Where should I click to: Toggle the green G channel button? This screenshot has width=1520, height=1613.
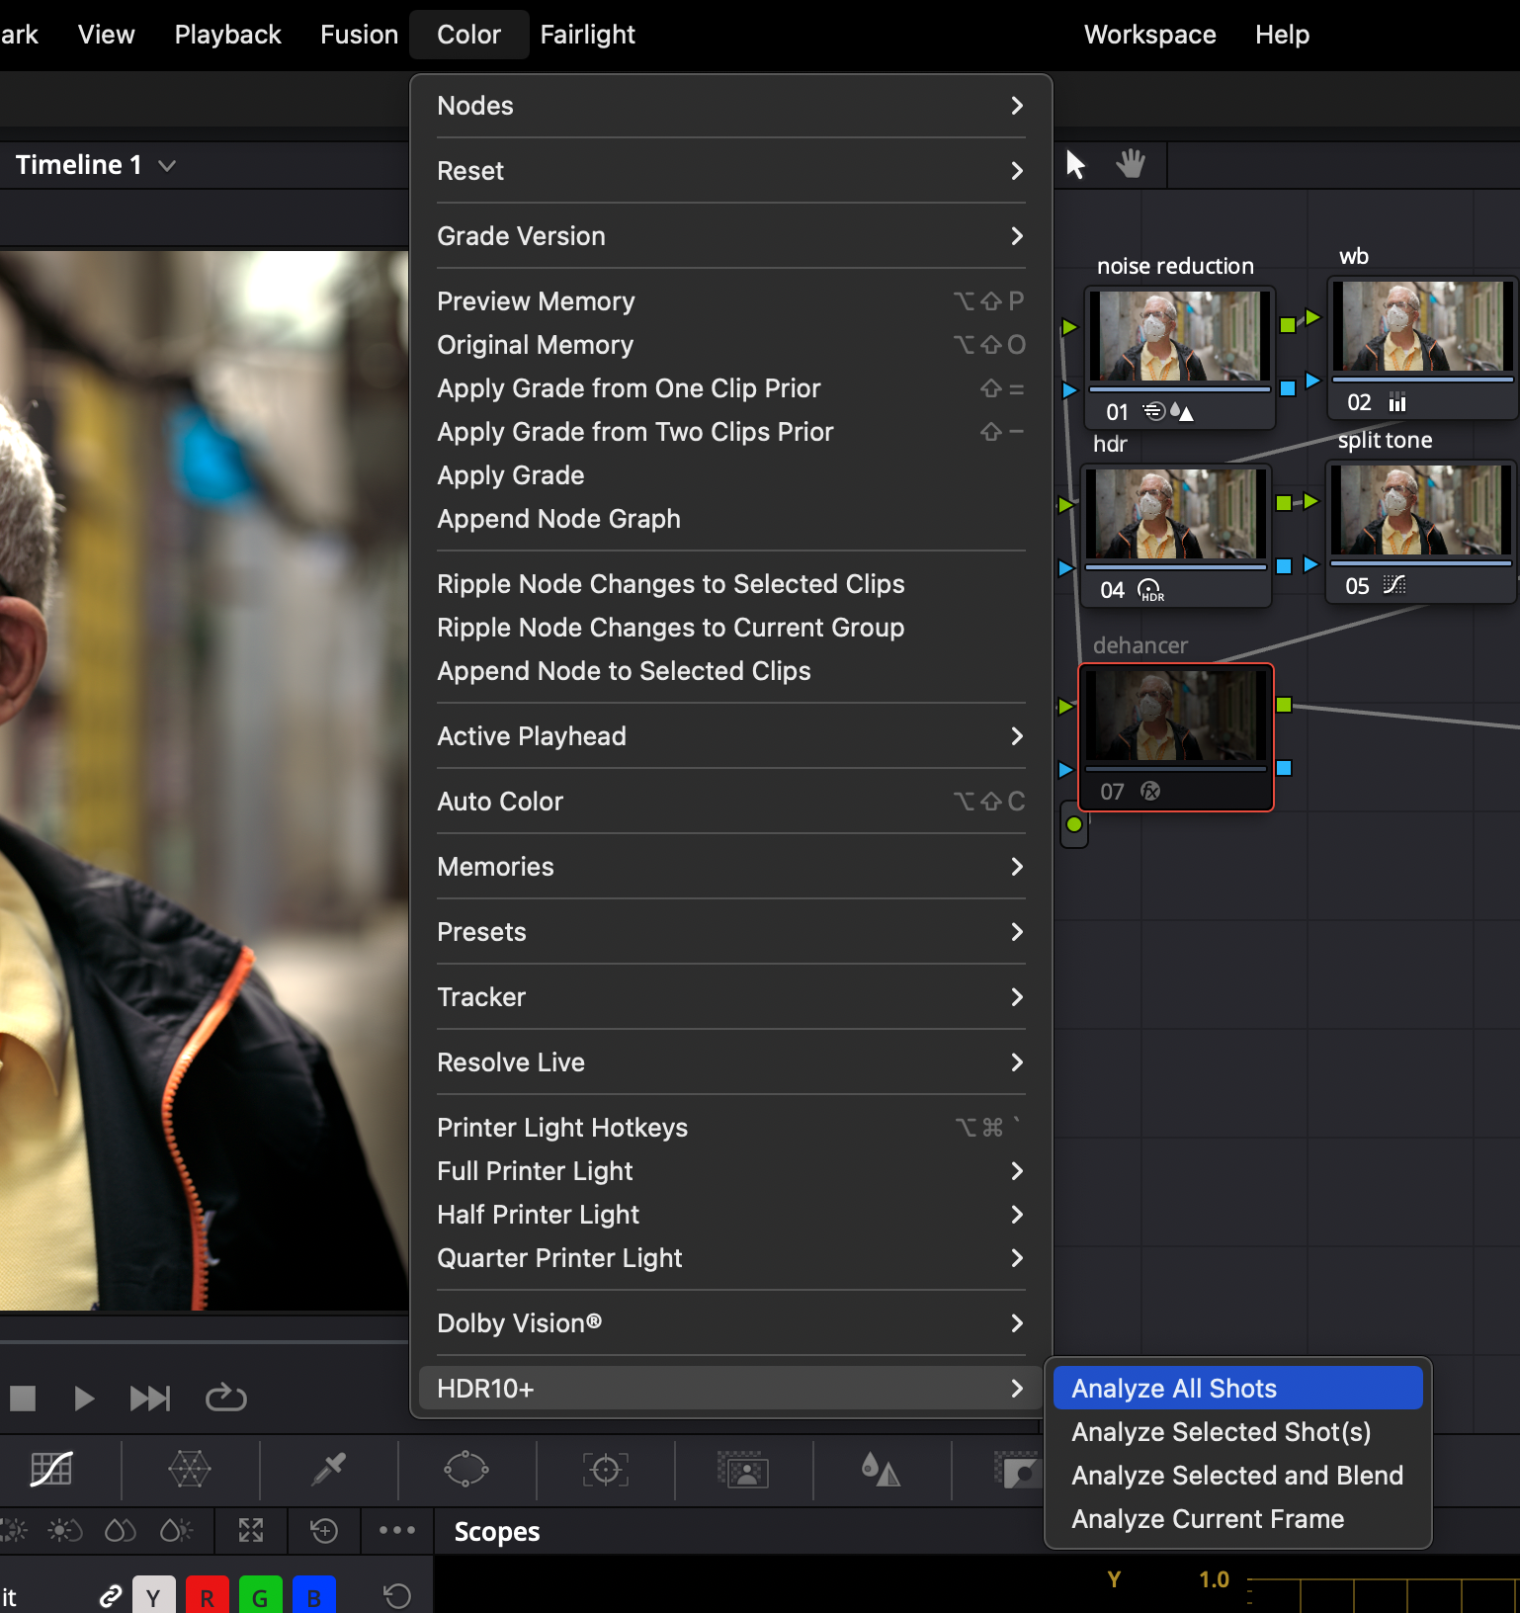[260, 1595]
